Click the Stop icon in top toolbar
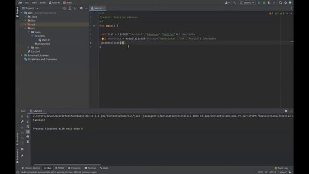This screenshot has width=309, height=174. click(x=274, y=3)
